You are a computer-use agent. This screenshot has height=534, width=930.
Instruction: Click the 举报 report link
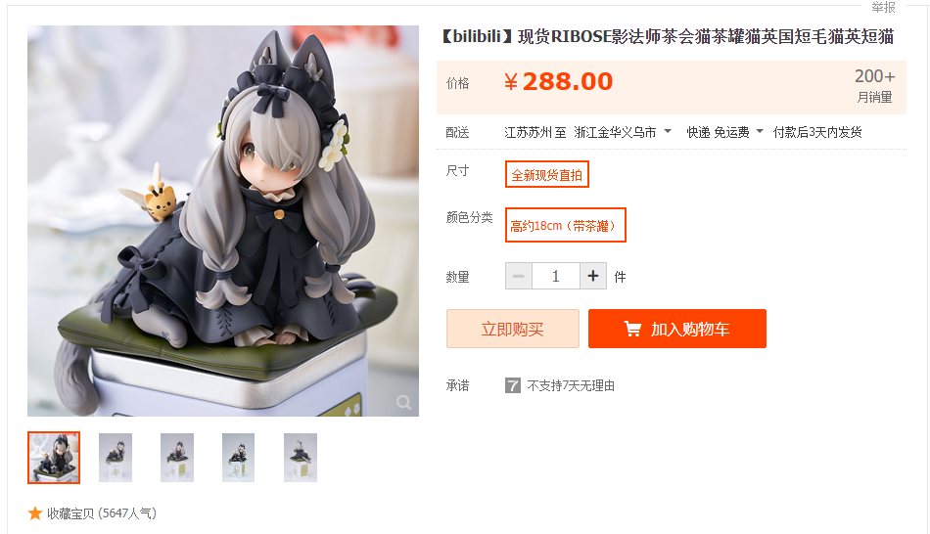point(883,7)
